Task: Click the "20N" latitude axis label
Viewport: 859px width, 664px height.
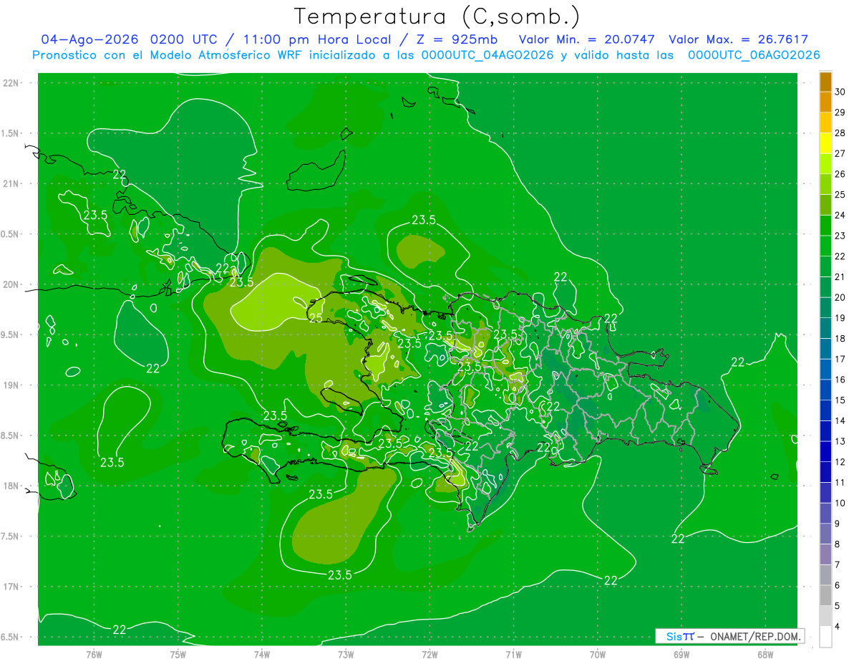Action: [x=11, y=284]
